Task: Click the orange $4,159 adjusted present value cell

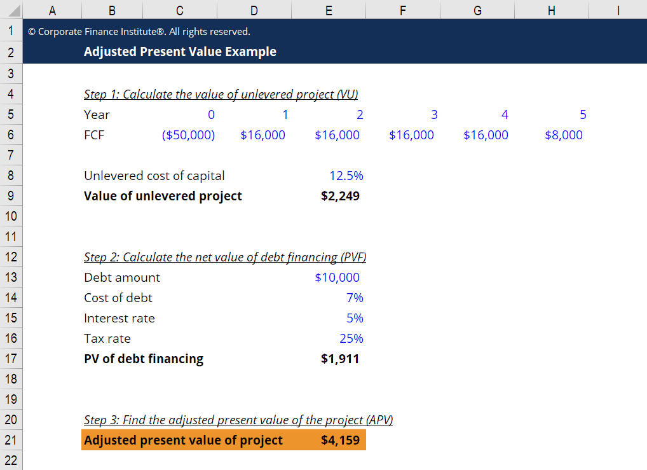Action: 340,440
